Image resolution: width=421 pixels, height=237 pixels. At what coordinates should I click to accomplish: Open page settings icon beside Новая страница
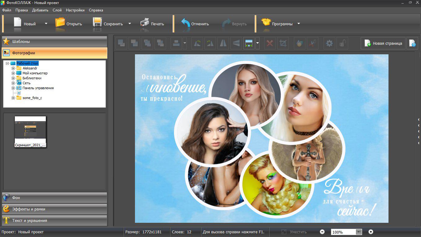(x=412, y=44)
